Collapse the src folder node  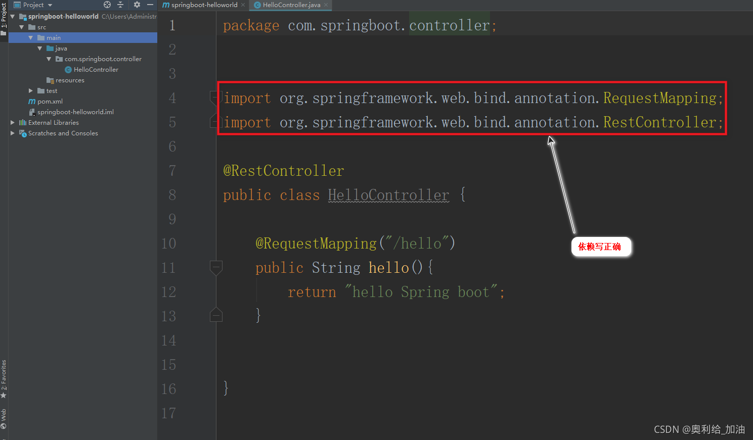coord(22,27)
